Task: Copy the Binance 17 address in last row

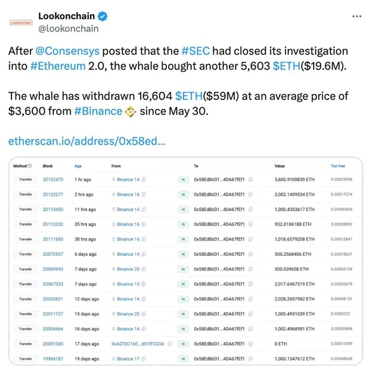Action: pyautogui.click(x=144, y=359)
